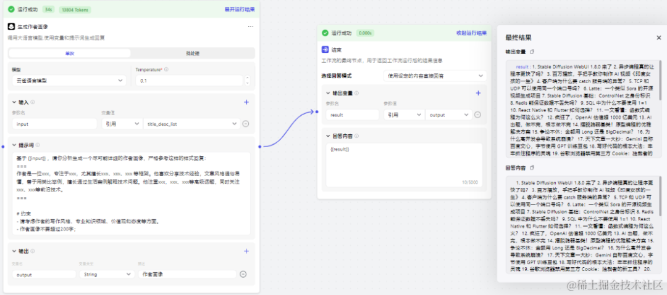Open the 引用 dropdown in 结束 node
This screenshot has width=667, height=295.
point(403,115)
